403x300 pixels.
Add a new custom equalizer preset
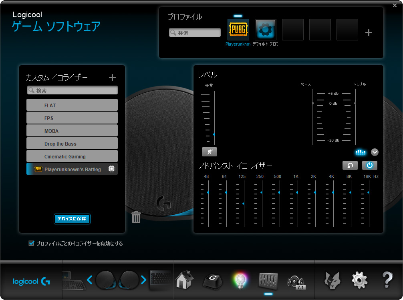[112, 77]
